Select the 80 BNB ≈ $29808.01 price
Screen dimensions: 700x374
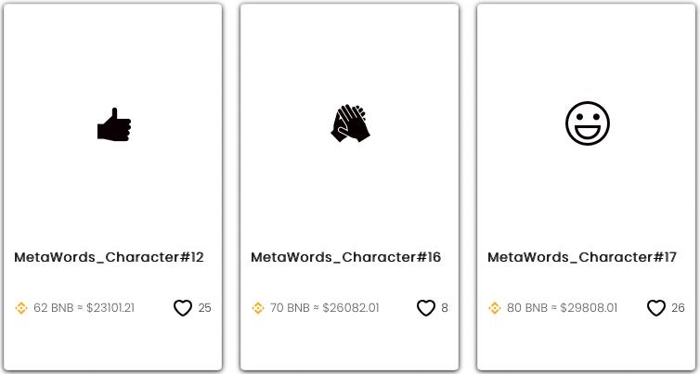coord(562,308)
